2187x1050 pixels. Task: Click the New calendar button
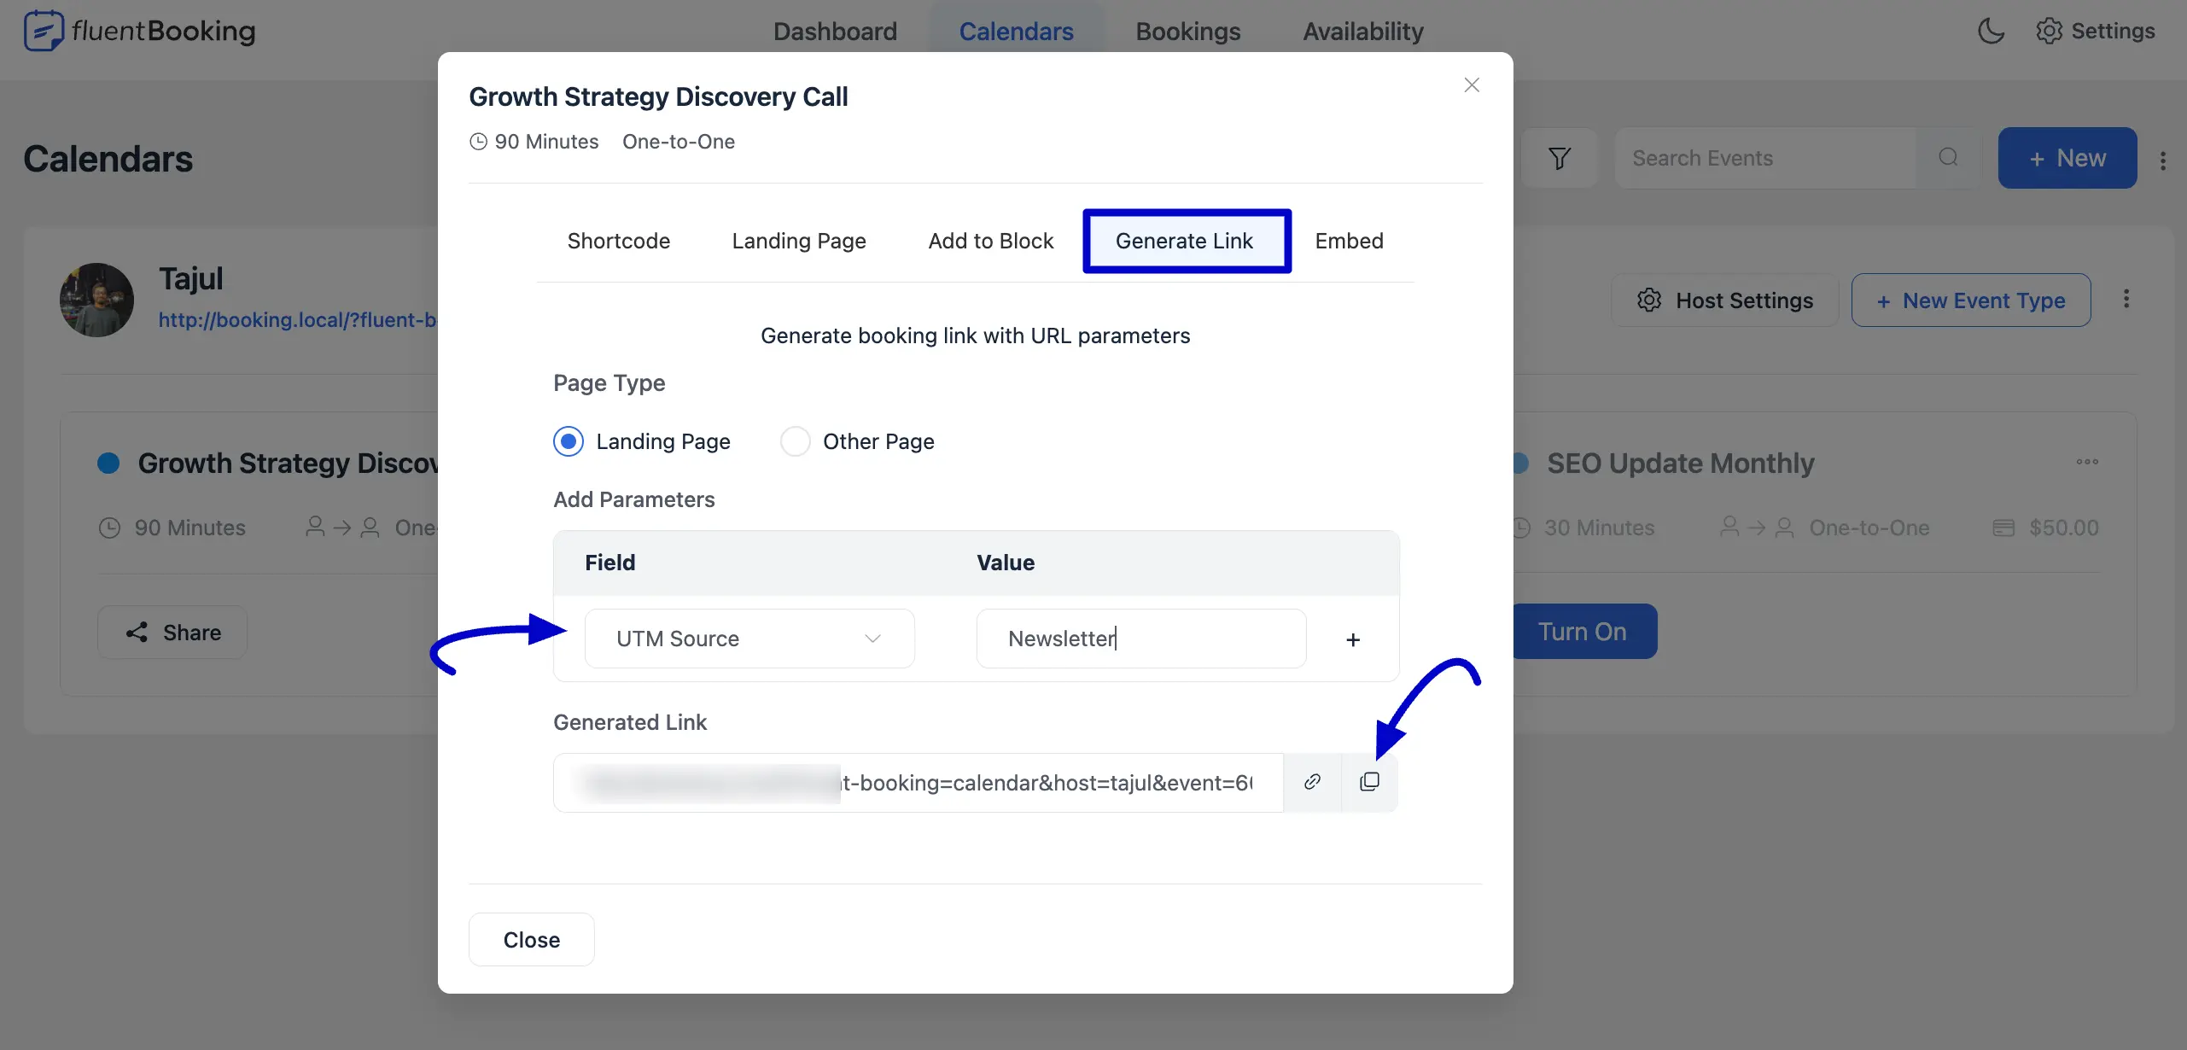(x=2067, y=158)
